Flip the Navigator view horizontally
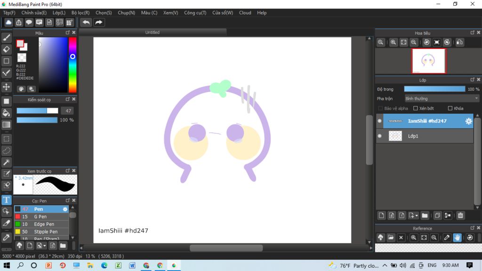This screenshot has width=482, height=271. (x=459, y=42)
